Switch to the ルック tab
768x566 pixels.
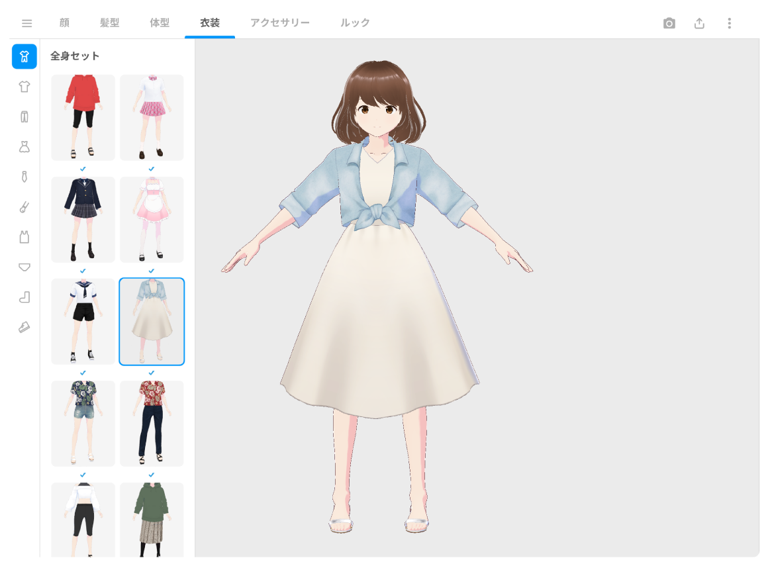355,23
